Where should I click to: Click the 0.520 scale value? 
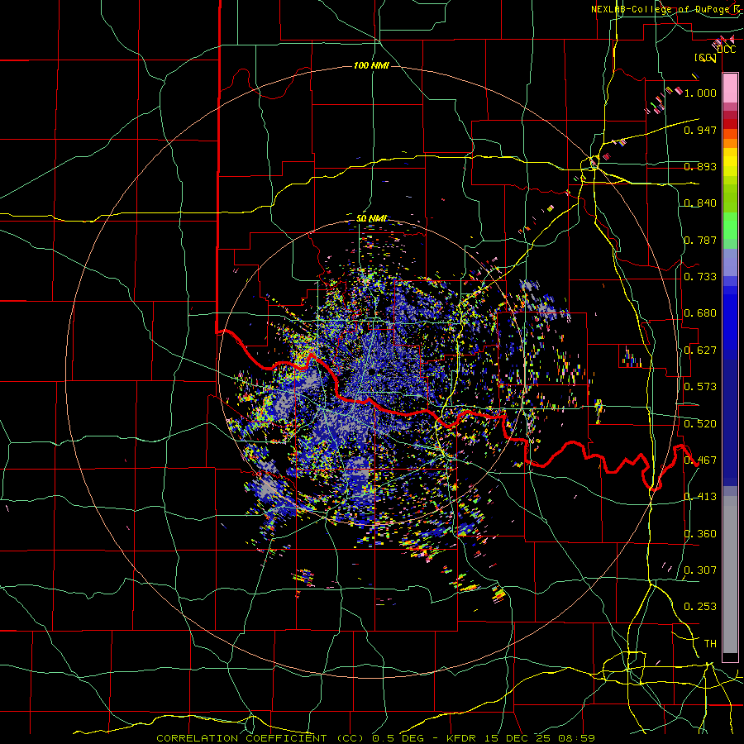[700, 424]
